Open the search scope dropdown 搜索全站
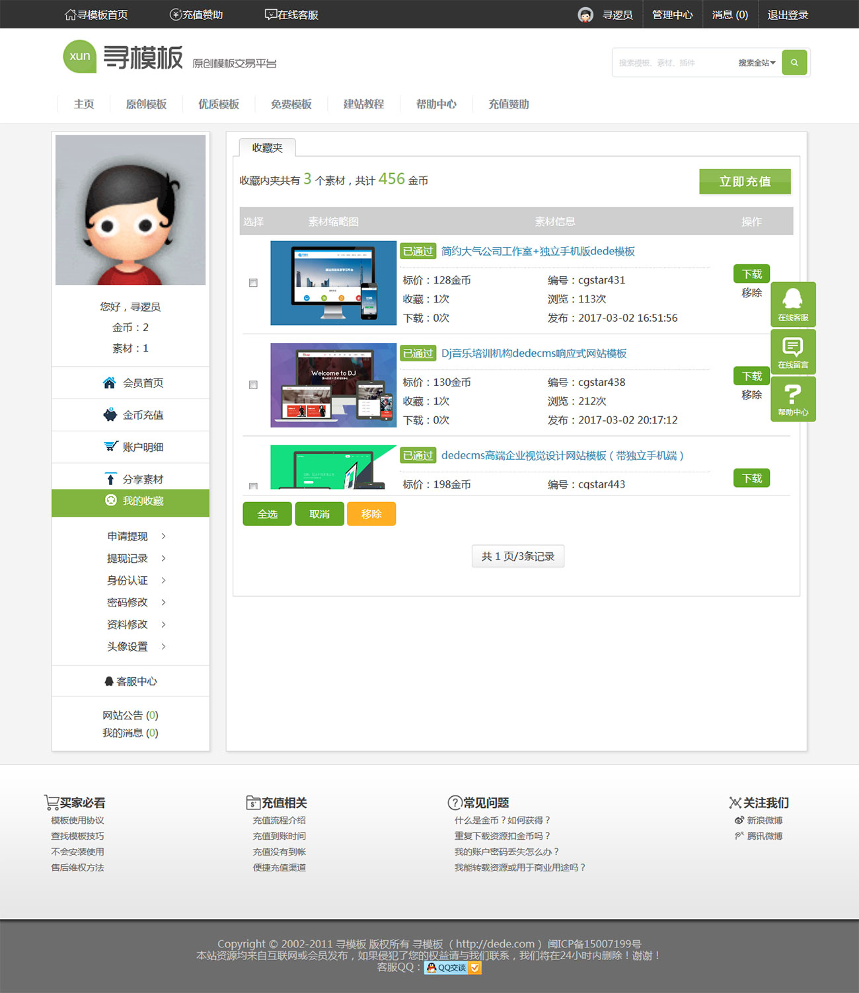Screen dimensions: 859x993 pyautogui.click(x=757, y=63)
